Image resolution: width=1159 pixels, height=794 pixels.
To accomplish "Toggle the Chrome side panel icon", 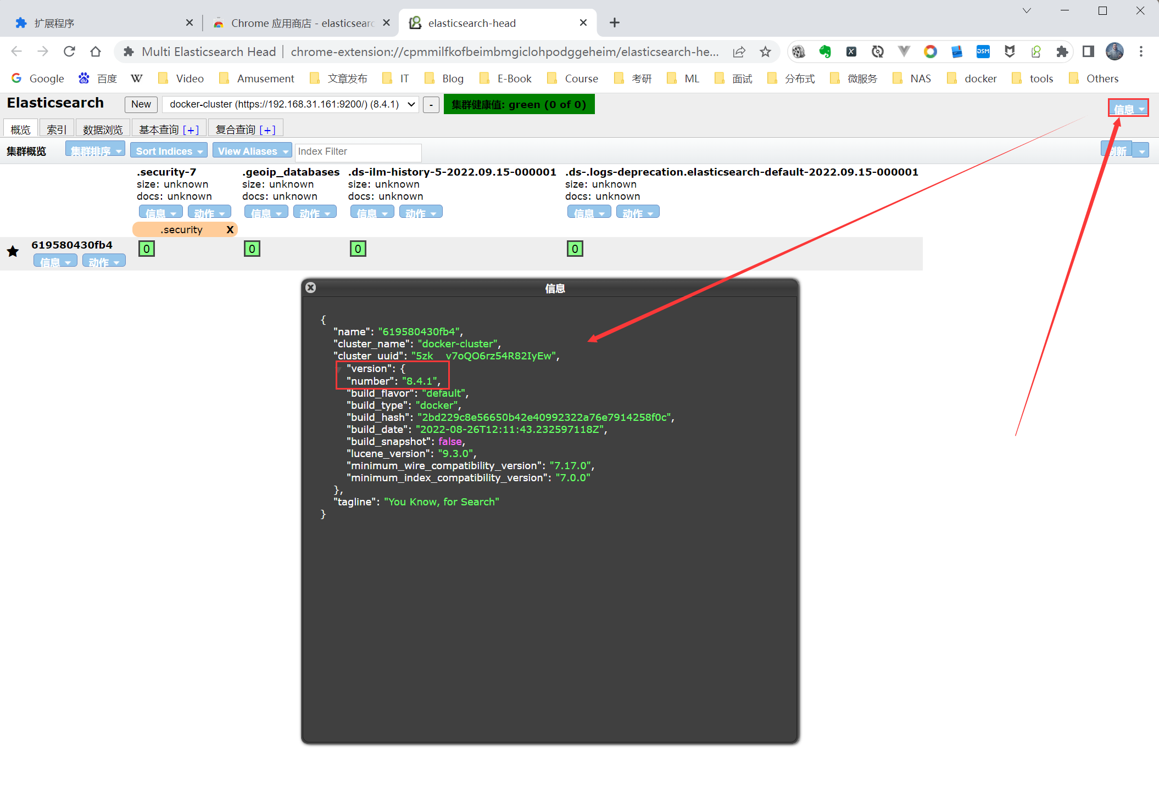I will tap(1088, 52).
